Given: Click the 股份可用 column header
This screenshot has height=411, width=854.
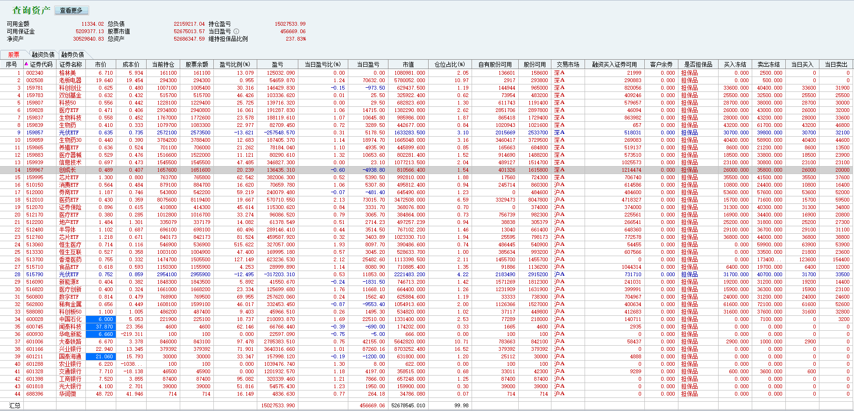Looking at the screenshot, I should [535, 64].
